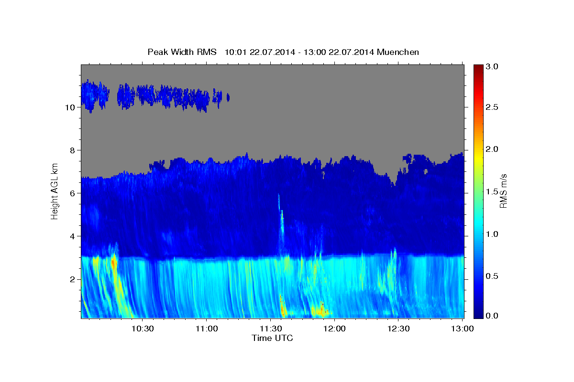Select the 11:00 time tick label

[206, 329]
